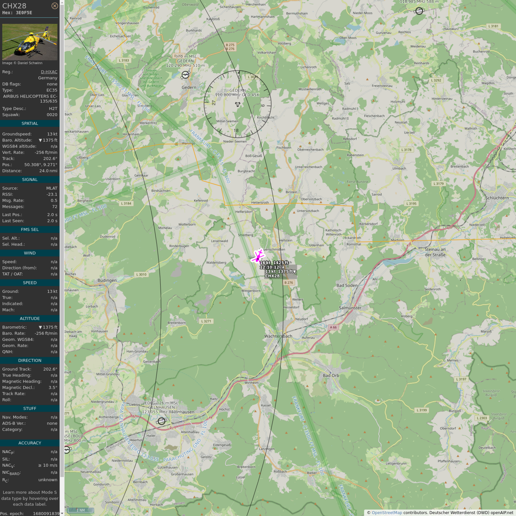516x516 pixels.
Task: Click the B 276 road shield near Wittgenborn
Action: coord(288,282)
